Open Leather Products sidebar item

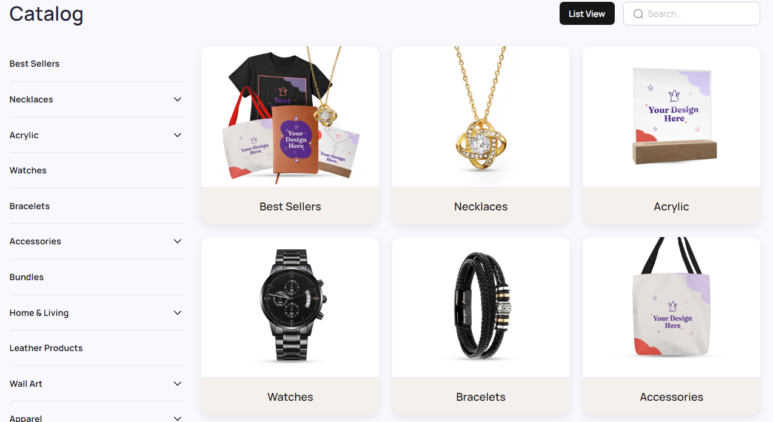point(46,348)
